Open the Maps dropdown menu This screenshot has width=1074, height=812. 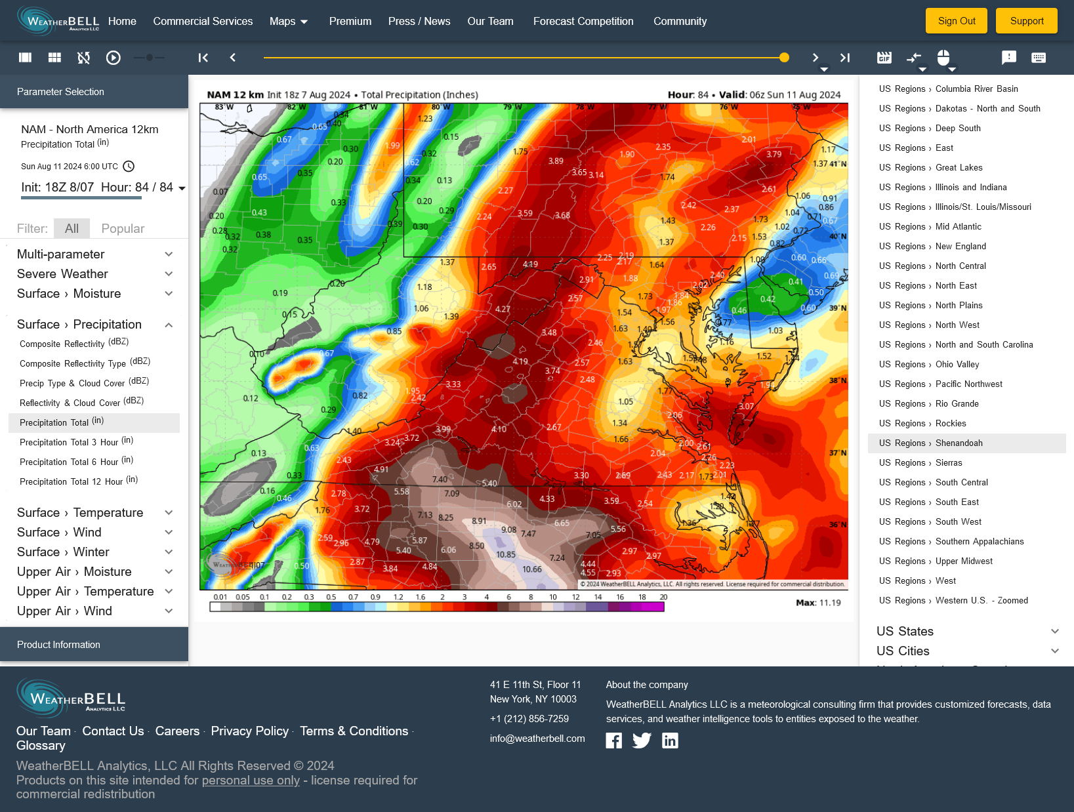click(x=289, y=21)
